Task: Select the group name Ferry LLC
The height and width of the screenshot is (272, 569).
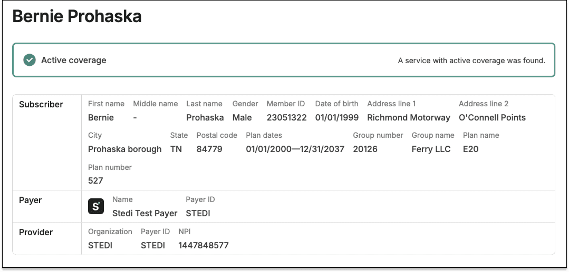Action: tap(431, 149)
